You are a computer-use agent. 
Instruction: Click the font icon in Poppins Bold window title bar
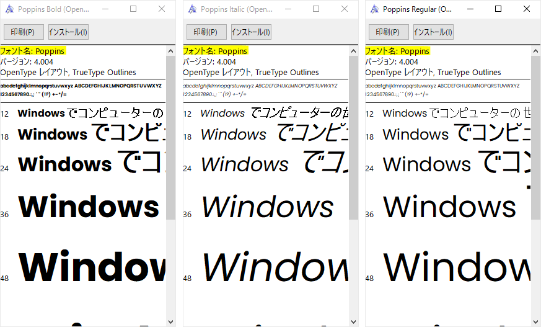click(9, 9)
